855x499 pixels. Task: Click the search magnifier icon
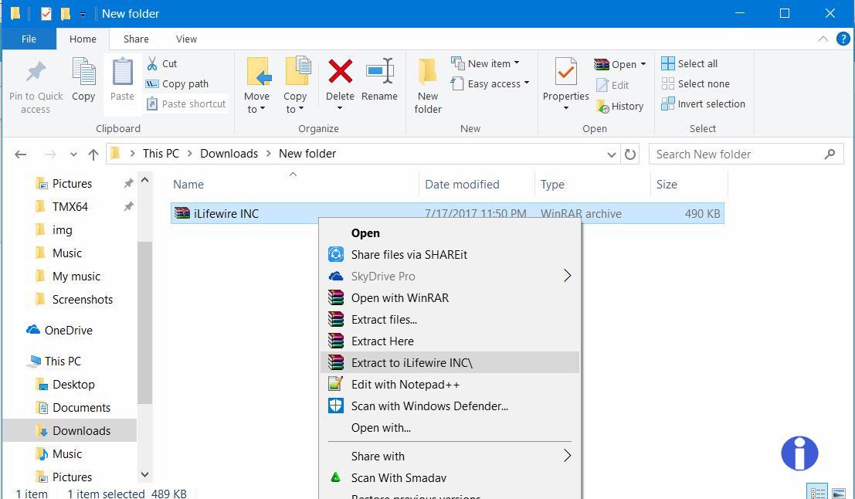(x=830, y=154)
